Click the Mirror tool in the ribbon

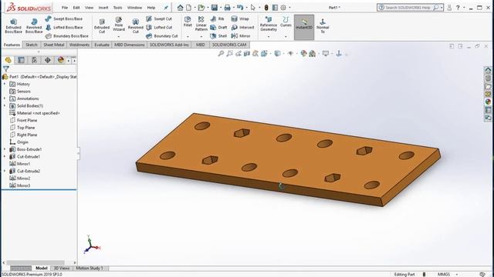click(241, 36)
